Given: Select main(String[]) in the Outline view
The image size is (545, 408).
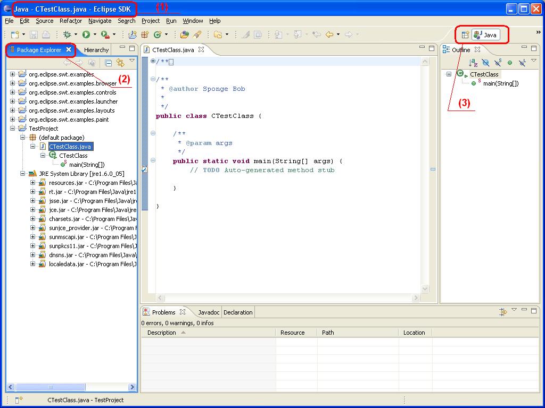Looking at the screenshot, I should click(500, 83).
